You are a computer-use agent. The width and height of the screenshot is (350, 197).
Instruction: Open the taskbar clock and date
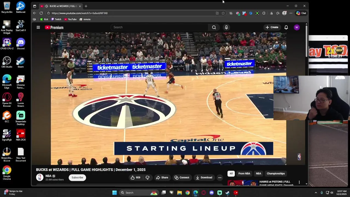(x=342, y=193)
